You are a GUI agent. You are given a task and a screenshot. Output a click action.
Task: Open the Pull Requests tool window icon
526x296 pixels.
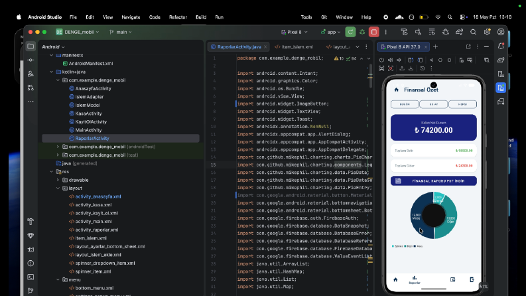tap(31, 88)
